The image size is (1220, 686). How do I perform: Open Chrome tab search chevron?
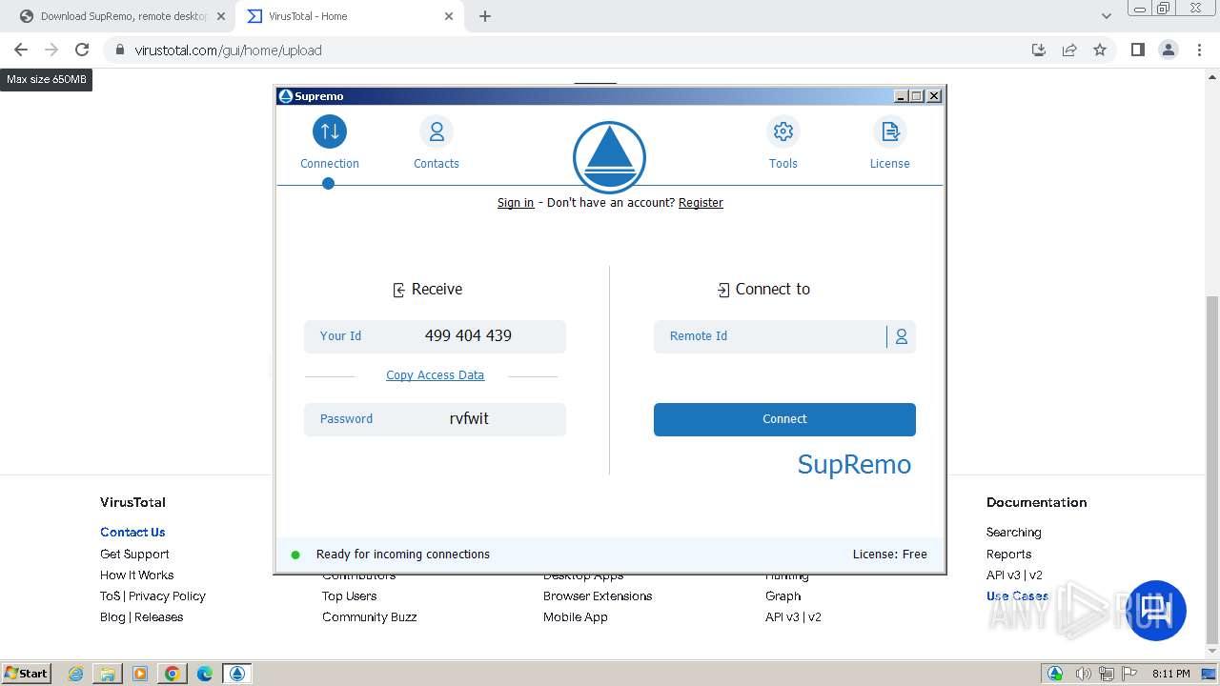click(1107, 16)
